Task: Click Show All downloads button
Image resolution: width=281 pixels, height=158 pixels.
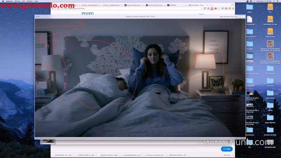Action: pyautogui.click(x=227, y=155)
